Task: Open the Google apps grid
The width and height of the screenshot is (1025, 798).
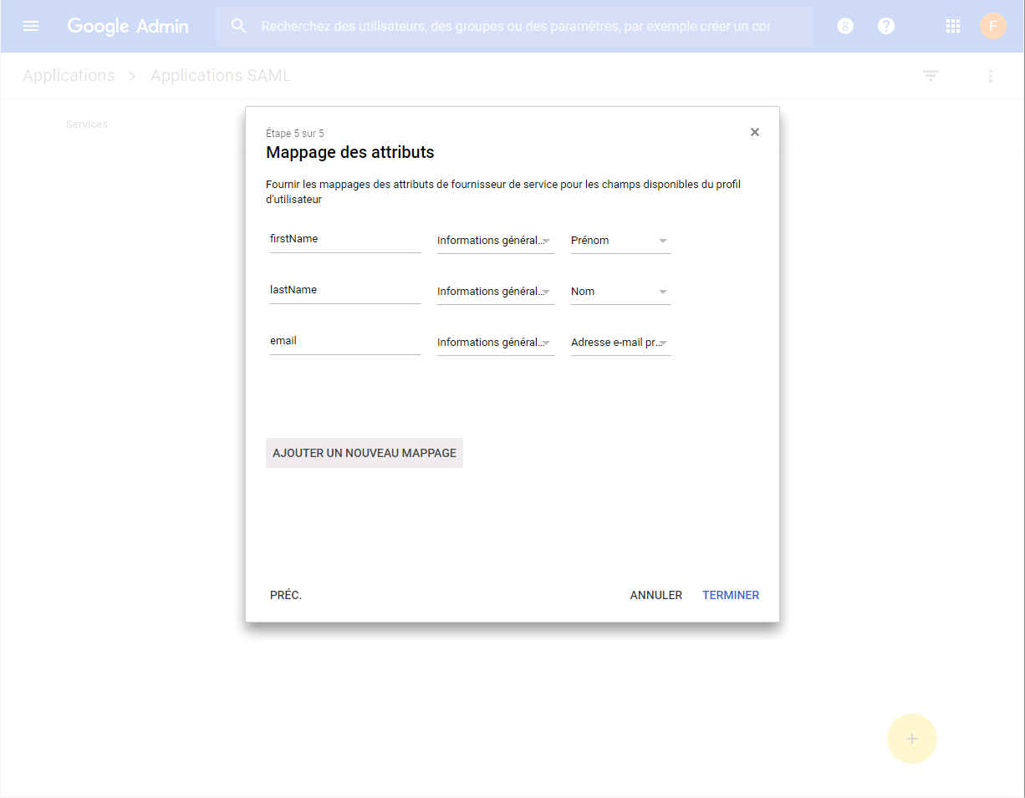Action: point(953,26)
